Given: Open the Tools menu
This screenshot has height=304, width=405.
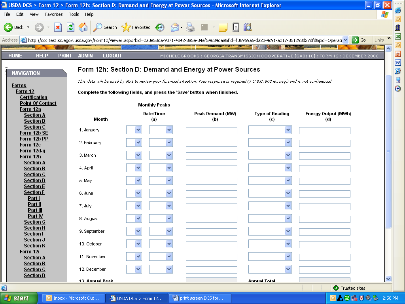Looking at the screenshot, I should [x=74, y=14].
